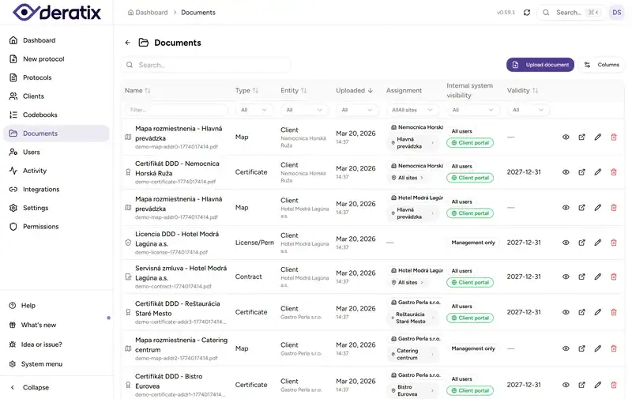Open Idea or issue? feedback link
Image resolution: width=632 pixels, height=399 pixels.
coord(56,344)
